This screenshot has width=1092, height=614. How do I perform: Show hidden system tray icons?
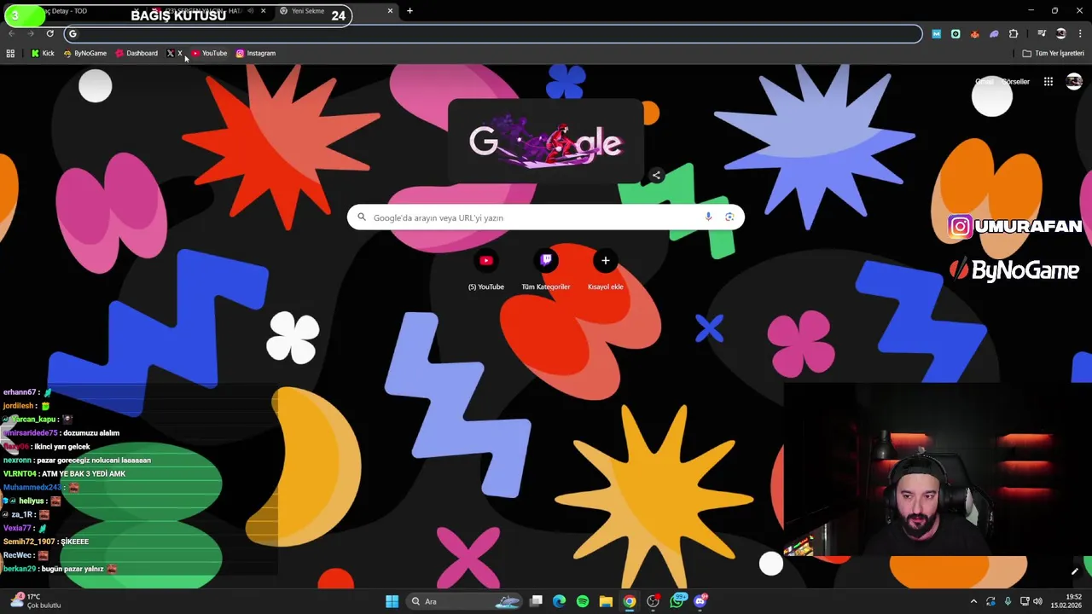pyautogui.click(x=973, y=601)
